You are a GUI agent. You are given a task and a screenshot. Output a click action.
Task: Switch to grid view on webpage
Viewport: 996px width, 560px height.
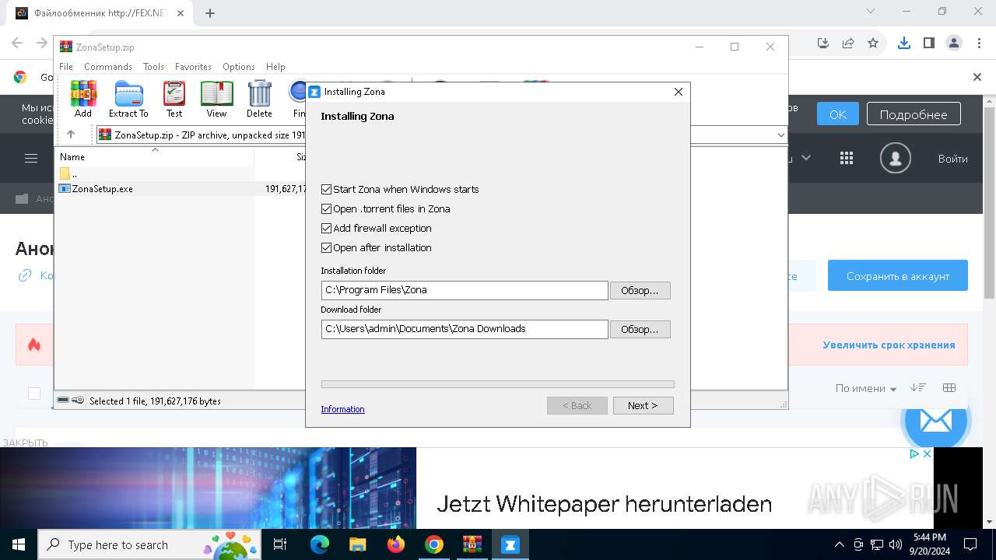pos(949,387)
